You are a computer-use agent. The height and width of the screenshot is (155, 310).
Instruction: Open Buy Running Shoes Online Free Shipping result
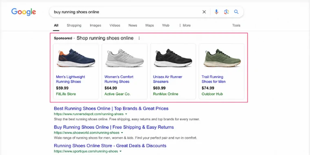[x=114, y=127]
